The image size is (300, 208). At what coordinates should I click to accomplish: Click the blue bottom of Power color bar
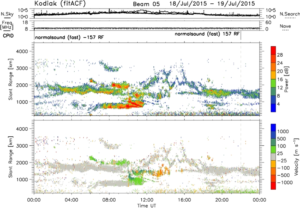click(x=273, y=109)
